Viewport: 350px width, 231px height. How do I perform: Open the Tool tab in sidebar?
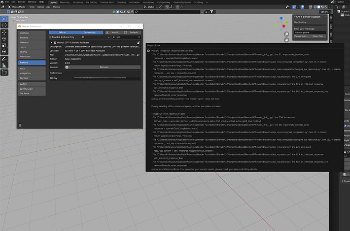pyautogui.click(x=331, y=18)
